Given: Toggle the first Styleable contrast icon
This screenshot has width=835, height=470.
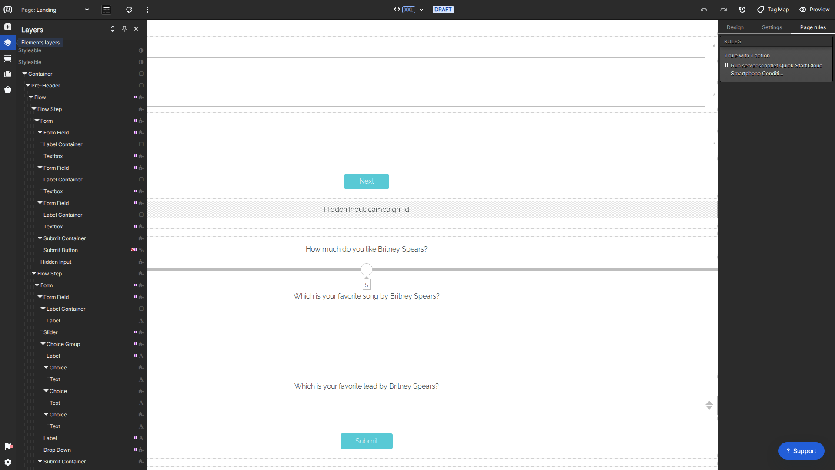Looking at the screenshot, I should [141, 50].
